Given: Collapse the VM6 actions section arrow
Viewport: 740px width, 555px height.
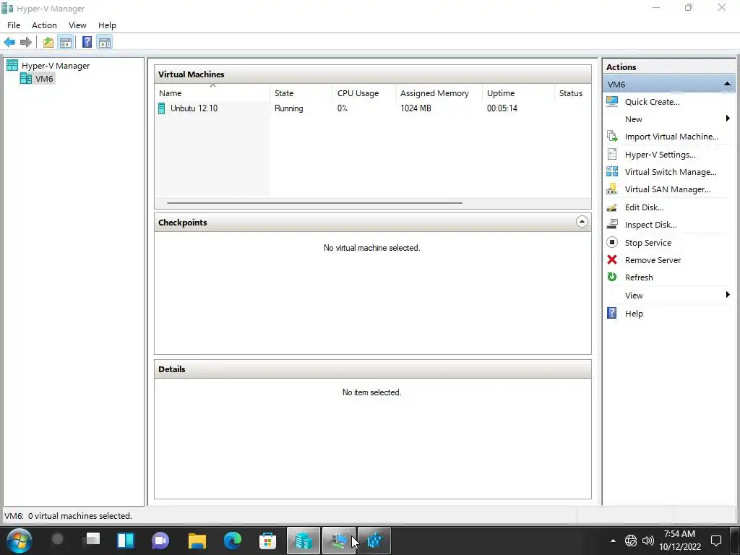Looking at the screenshot, I should [x=727, y=84].
